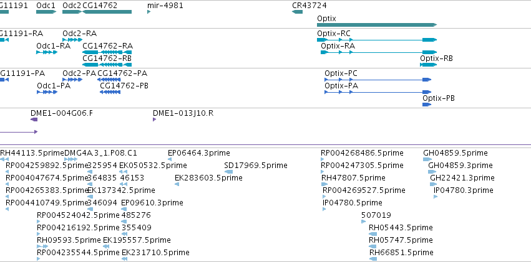Open the EP06464.3prime EST label
The height and width of the screenshot is (262, 531).
pos(199,153)
